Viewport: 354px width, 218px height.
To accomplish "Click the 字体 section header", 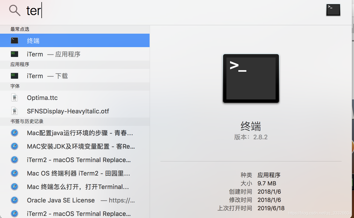I will (x=15, y=86).
